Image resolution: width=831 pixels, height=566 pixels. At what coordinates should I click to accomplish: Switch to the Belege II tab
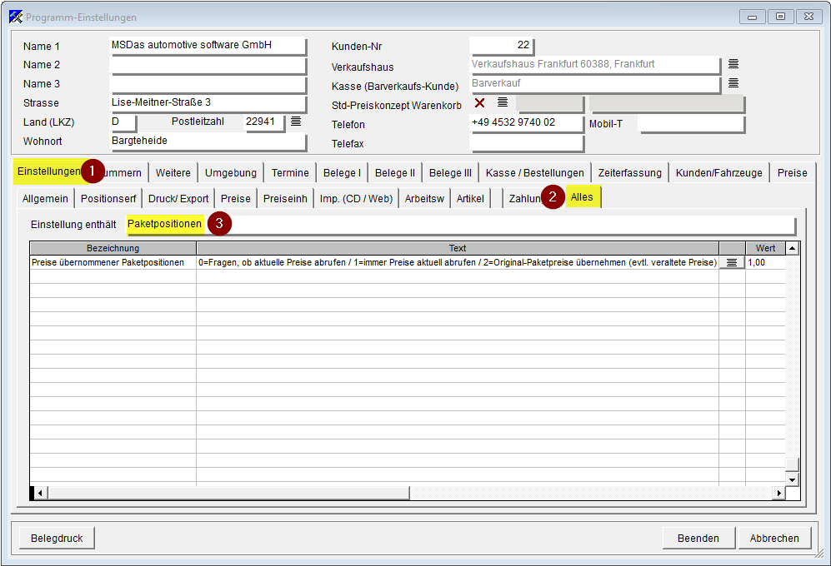pos(395,173)
